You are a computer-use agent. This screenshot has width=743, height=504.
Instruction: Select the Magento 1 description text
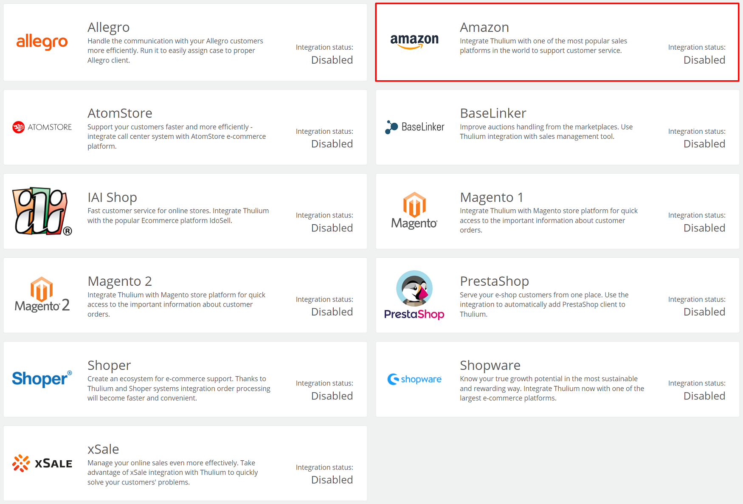(x=549, y=220)
